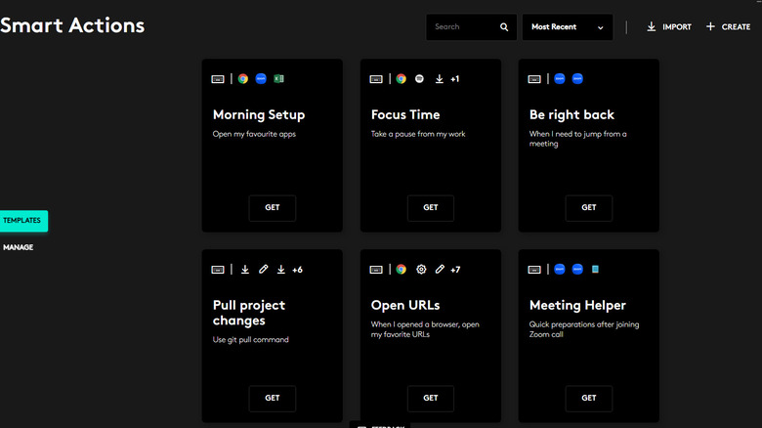Click the gear icon on Open URLs card
Screen dimensions: 762x428
421,269
